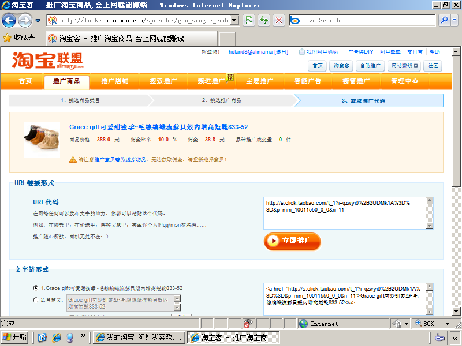Go to step 1 挑选商品类目
This screenshot has width=462, height=346.
80,100
